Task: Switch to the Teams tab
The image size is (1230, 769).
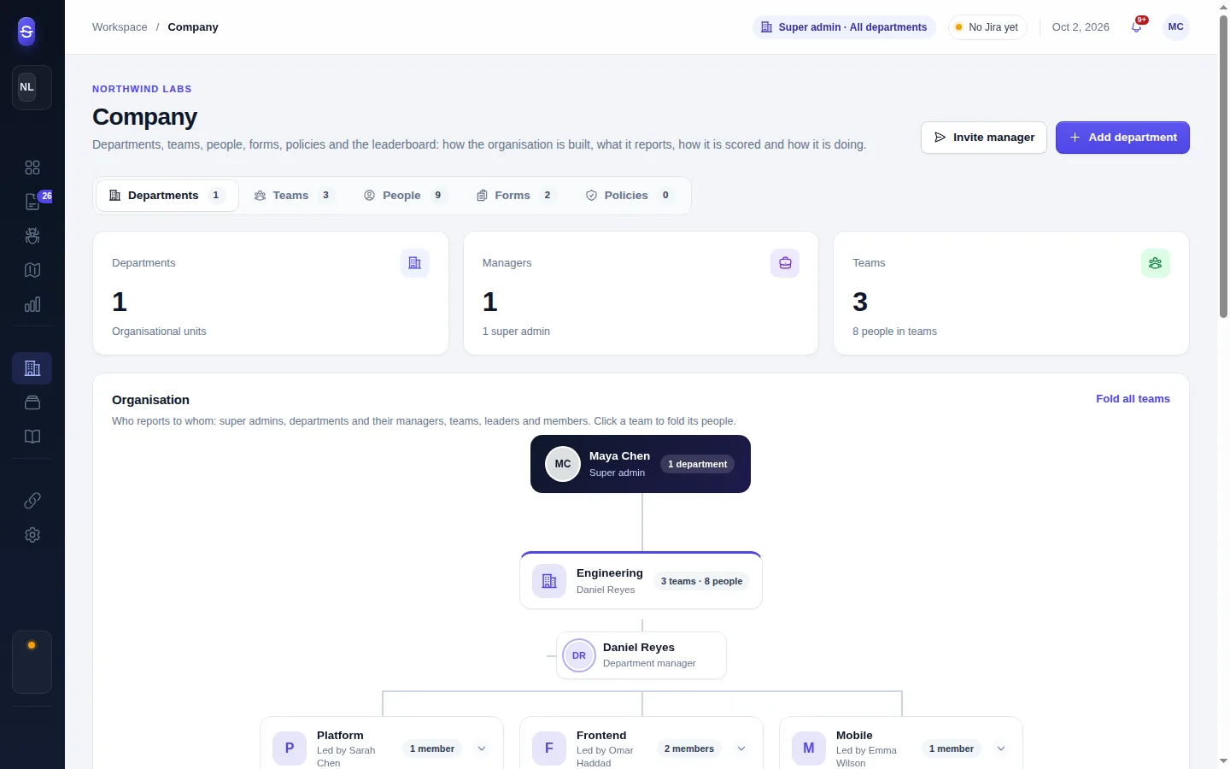Action: (293, 196)
